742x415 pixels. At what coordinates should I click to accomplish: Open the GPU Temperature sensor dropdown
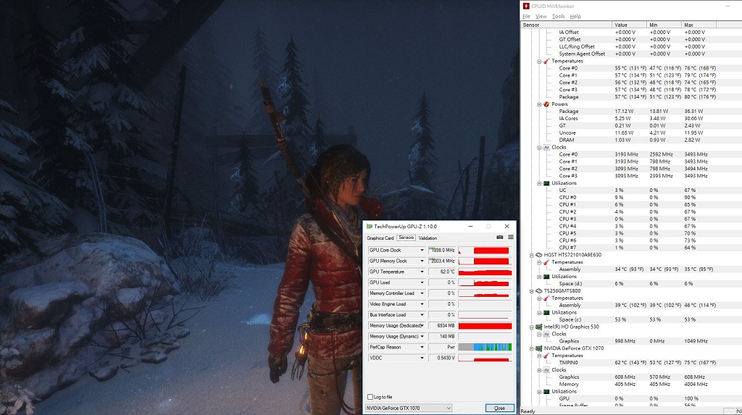tap(422, 272)
